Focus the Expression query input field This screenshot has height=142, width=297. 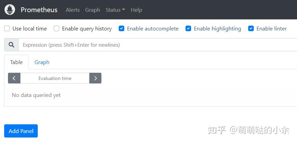click(x=158, y=45)
